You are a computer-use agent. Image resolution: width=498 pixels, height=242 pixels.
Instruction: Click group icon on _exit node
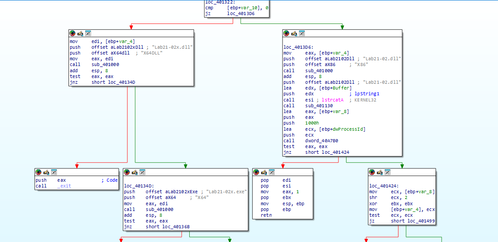coord(54,172)
